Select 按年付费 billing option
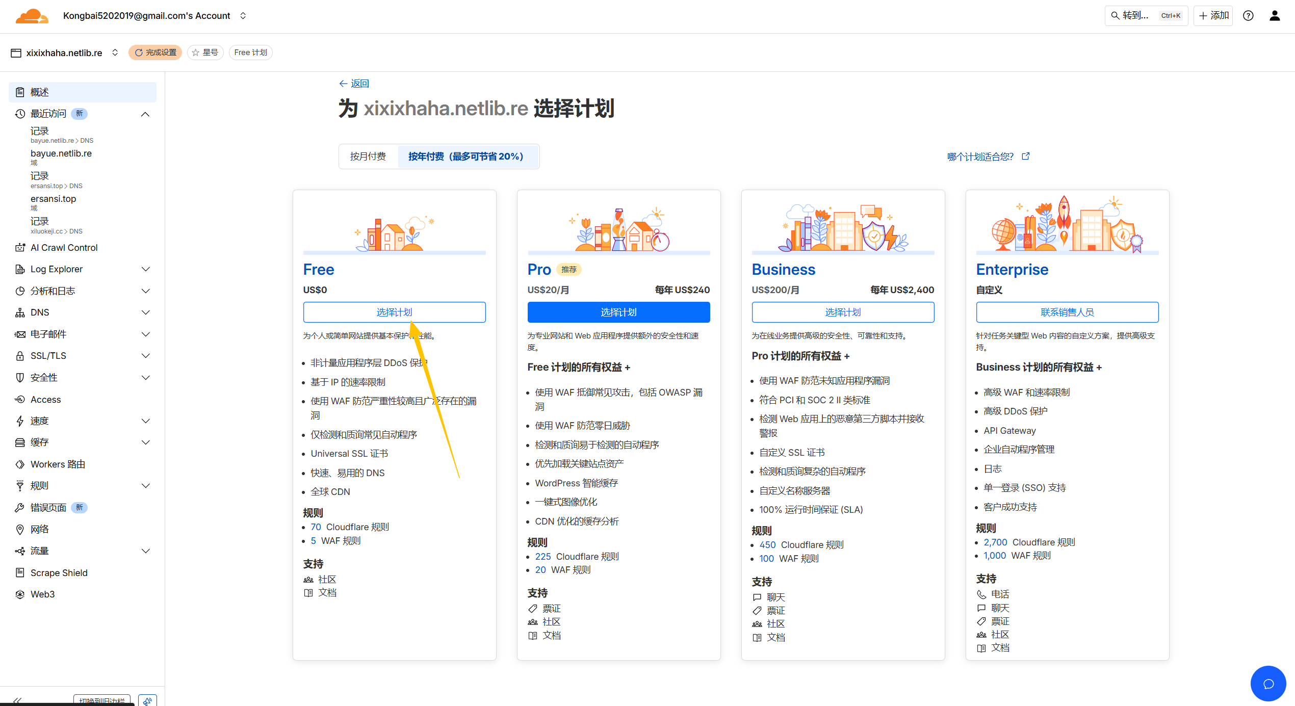 coord(465,156)
